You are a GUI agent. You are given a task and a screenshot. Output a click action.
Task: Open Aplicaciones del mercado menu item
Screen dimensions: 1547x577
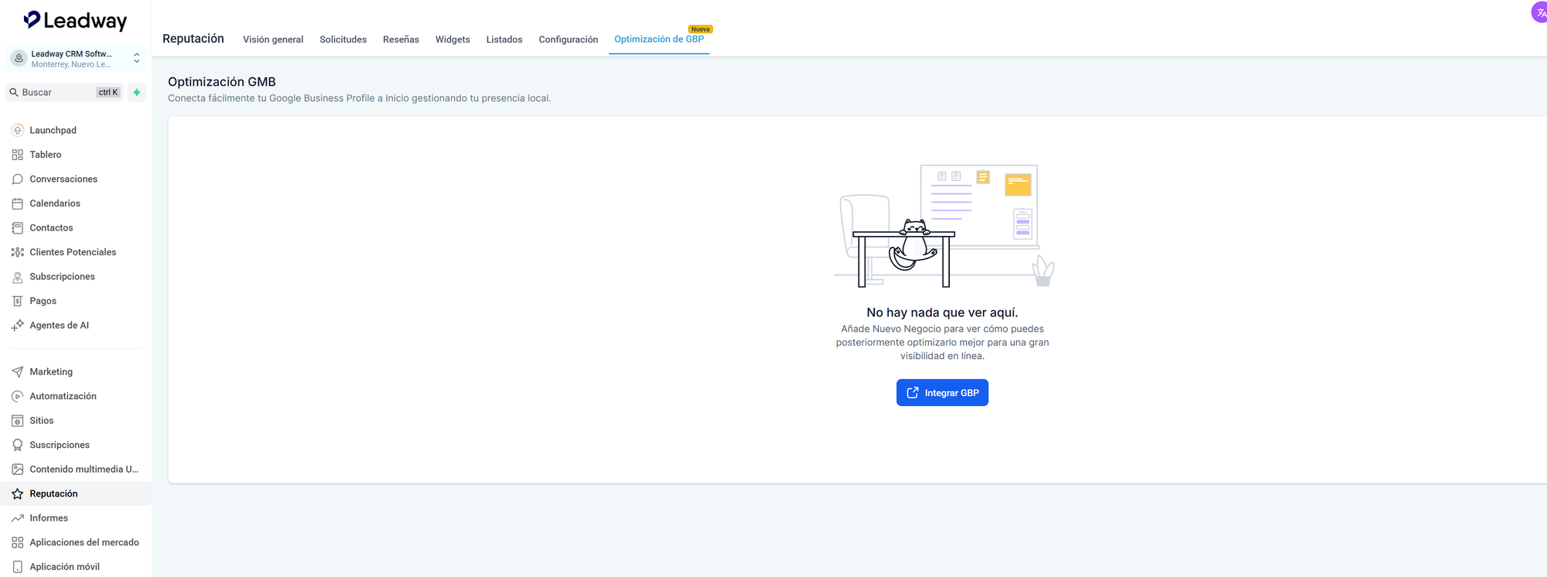pos(84,542)
